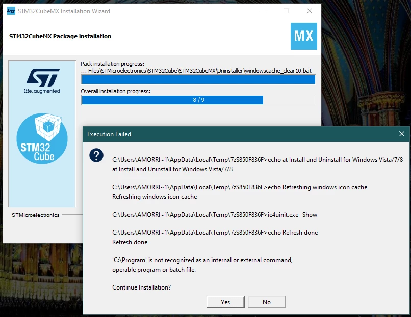Minimize the STM32CubeMX Installation Wizard window
The height and width of the screenshot is (317, 411).
point(263,11)
